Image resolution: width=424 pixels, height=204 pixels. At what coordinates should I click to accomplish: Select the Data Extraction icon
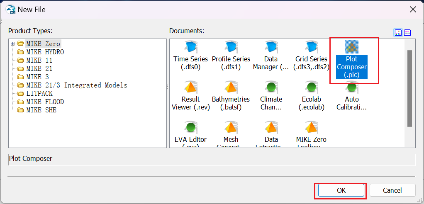pyautogui.click(x=271, y=128)
